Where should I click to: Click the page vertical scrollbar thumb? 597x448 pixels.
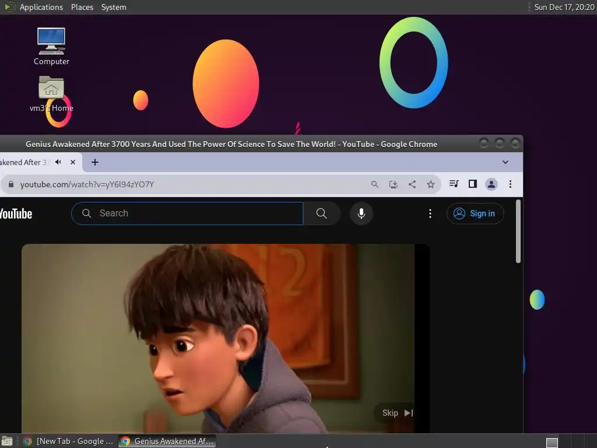click(x=518, y=231)
